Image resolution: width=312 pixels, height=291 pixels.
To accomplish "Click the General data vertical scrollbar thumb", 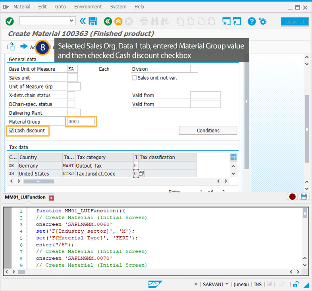I will tap(247, 116).
